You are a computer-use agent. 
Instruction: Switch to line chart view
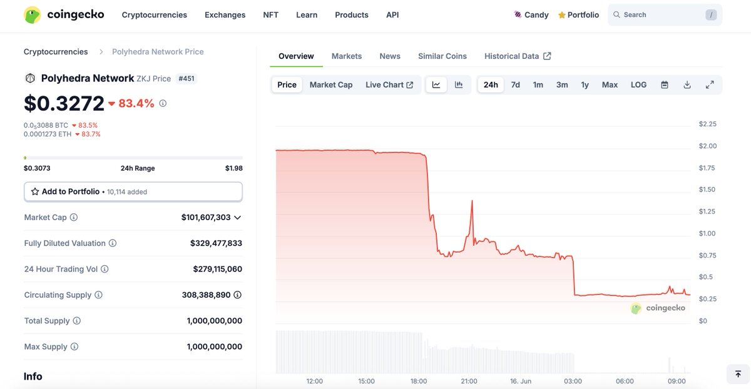pyautogui.click(x=436, y=84)
